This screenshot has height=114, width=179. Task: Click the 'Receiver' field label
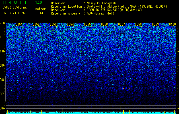58,10
